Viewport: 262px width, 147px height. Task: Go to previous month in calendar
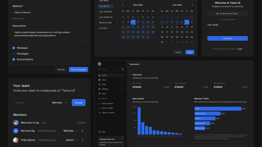click(123, 5)
